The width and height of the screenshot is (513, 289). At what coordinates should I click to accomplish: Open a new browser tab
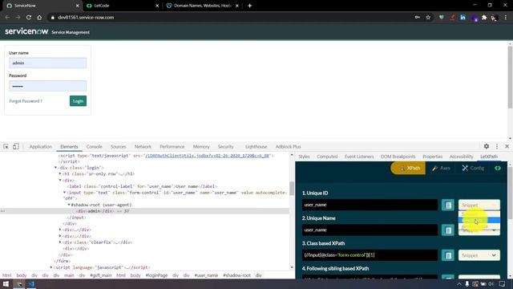coord(249,6)
